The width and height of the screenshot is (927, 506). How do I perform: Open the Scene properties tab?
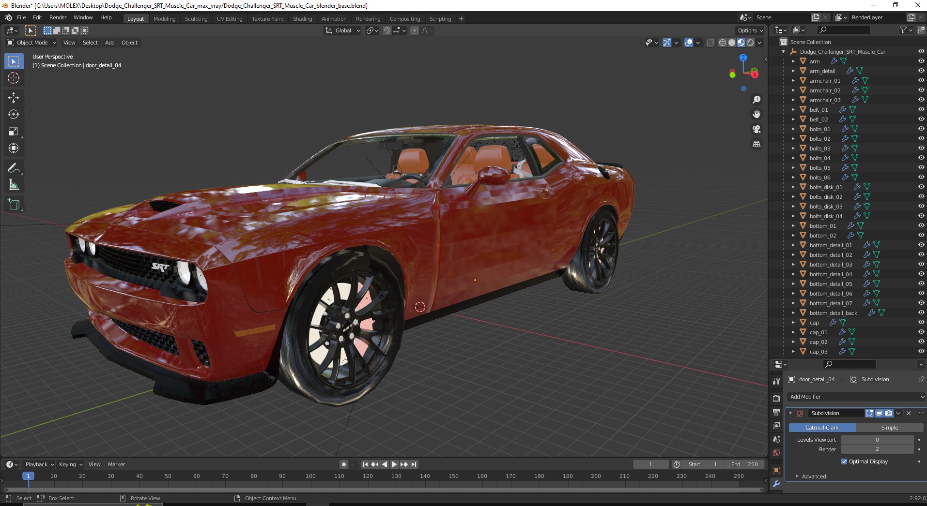click(776, 439)
